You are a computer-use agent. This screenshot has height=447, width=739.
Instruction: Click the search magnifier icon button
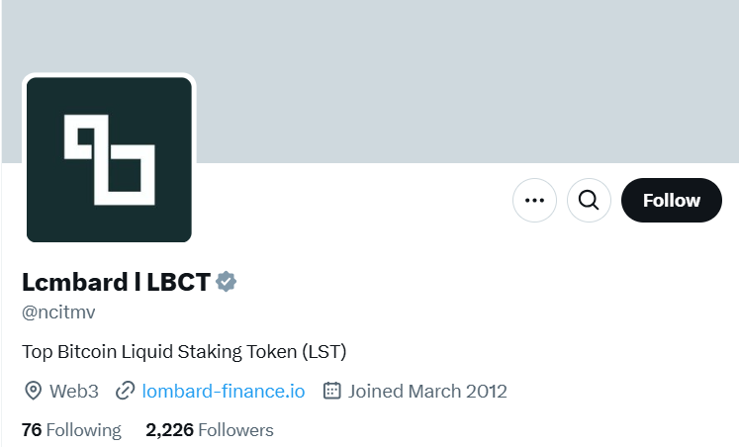tap(589, 201)
